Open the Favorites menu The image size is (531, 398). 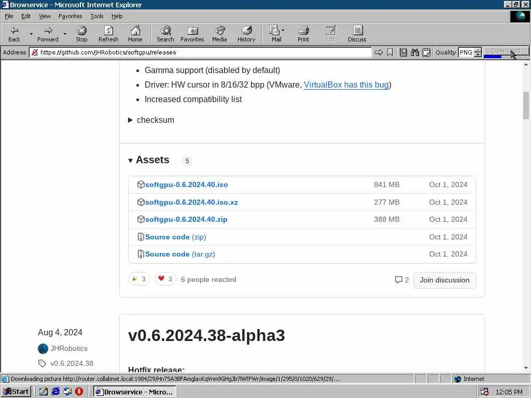pos(70,16)
